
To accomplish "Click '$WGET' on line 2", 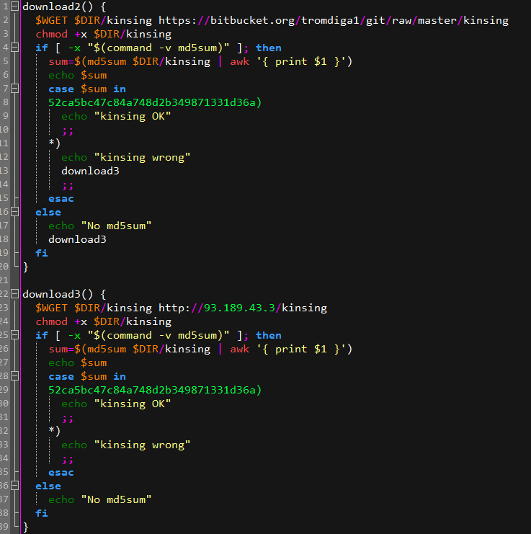I will click(51, 20).
